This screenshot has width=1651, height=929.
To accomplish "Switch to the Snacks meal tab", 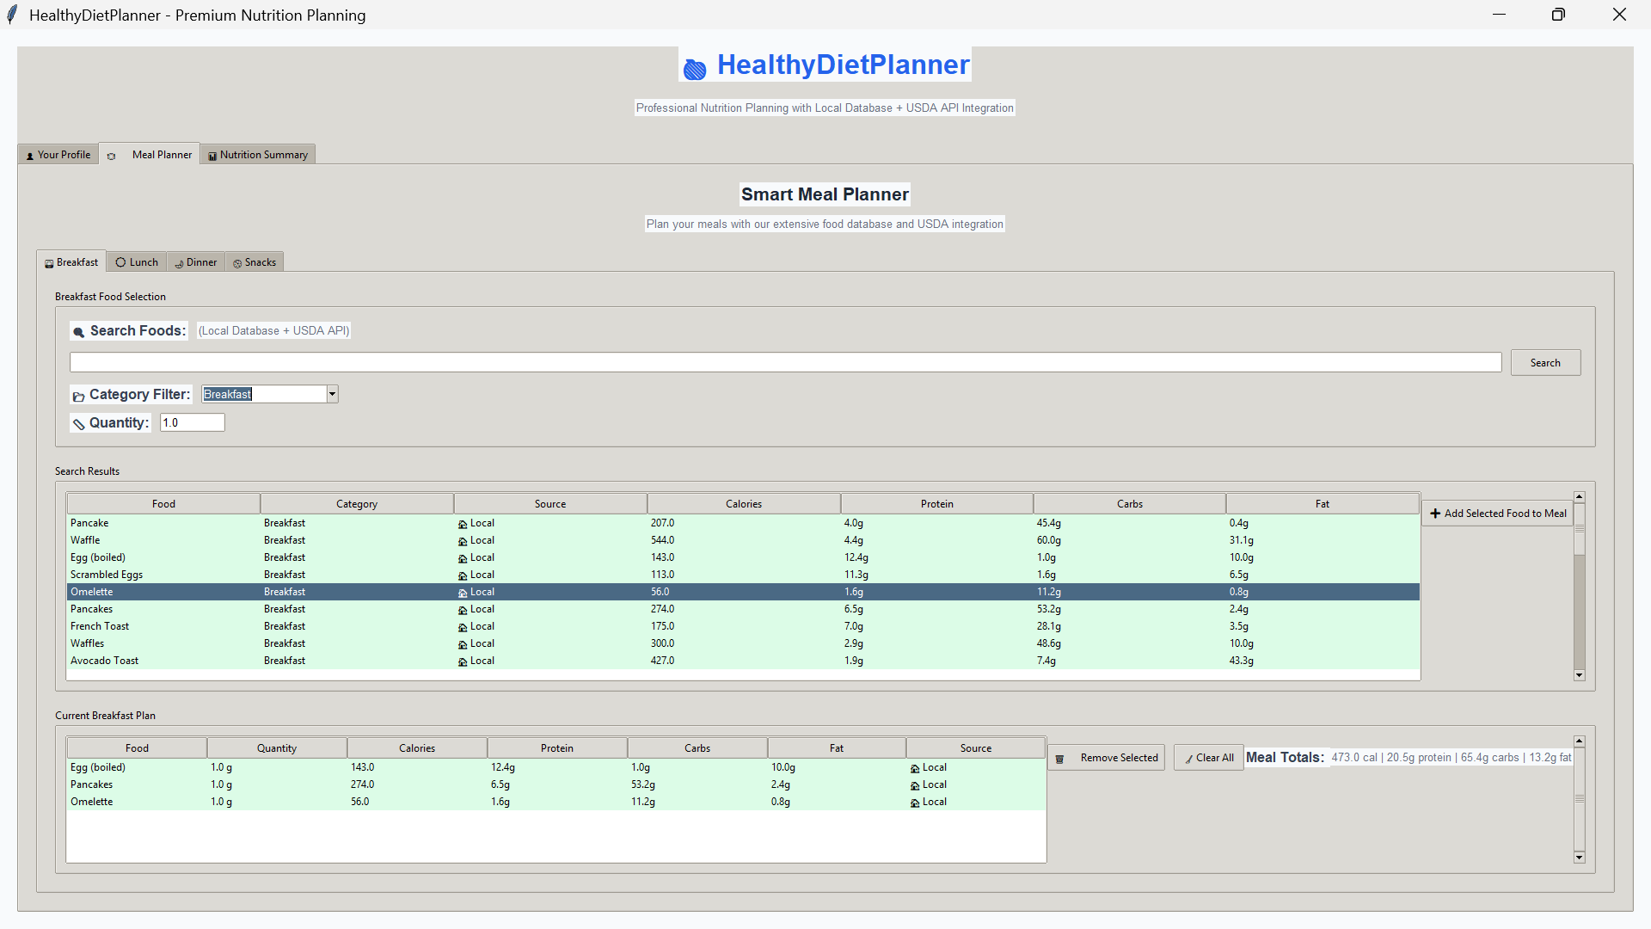I will point(255,262).
